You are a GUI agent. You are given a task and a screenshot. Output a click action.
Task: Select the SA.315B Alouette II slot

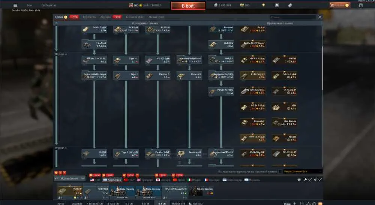[x=175, y=192]
